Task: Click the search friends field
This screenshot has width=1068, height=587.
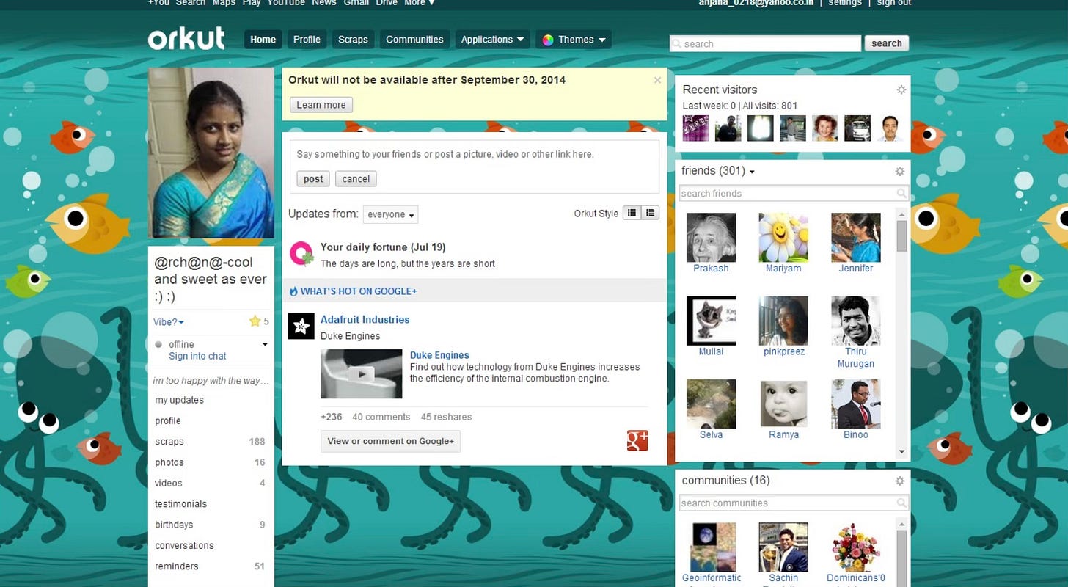Action: click(794, 193)
